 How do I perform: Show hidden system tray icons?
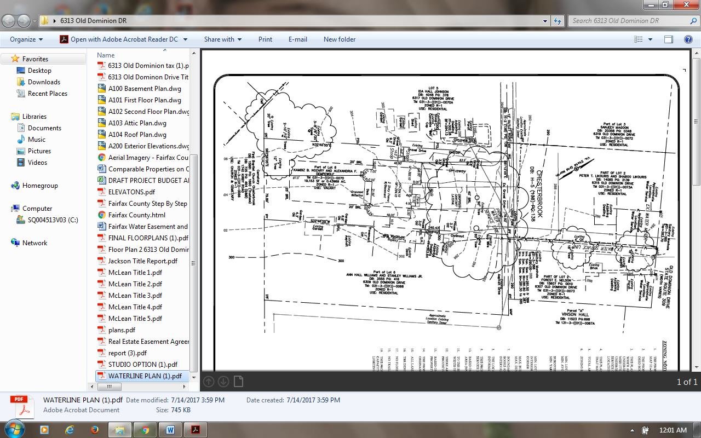[x=633, y=430]
